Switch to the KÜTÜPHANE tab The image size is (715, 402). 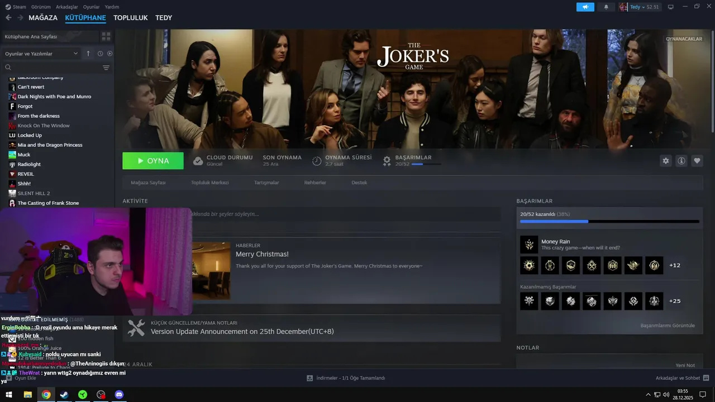pos(85,18)
